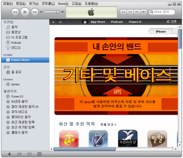Open 많이 재생한 음악 25 playlist

25,107
